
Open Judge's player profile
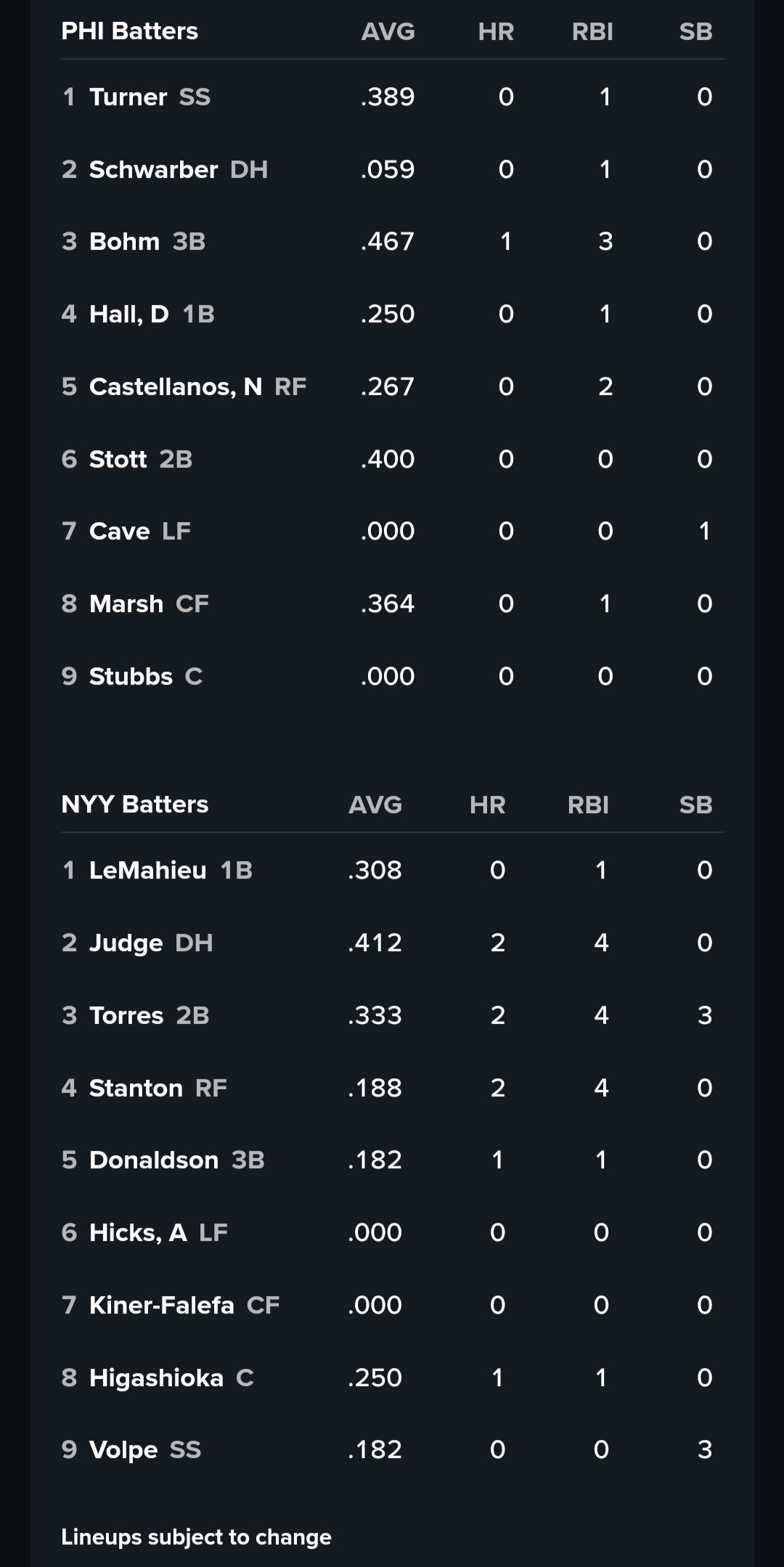pos(126,943)
